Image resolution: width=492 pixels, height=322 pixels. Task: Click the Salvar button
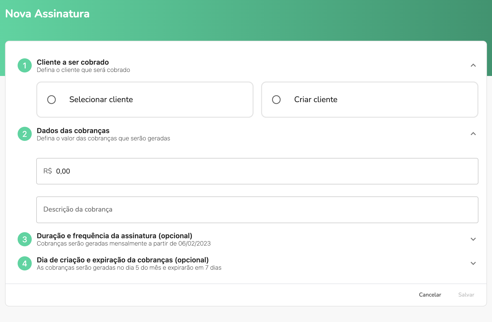click(466, 295)
